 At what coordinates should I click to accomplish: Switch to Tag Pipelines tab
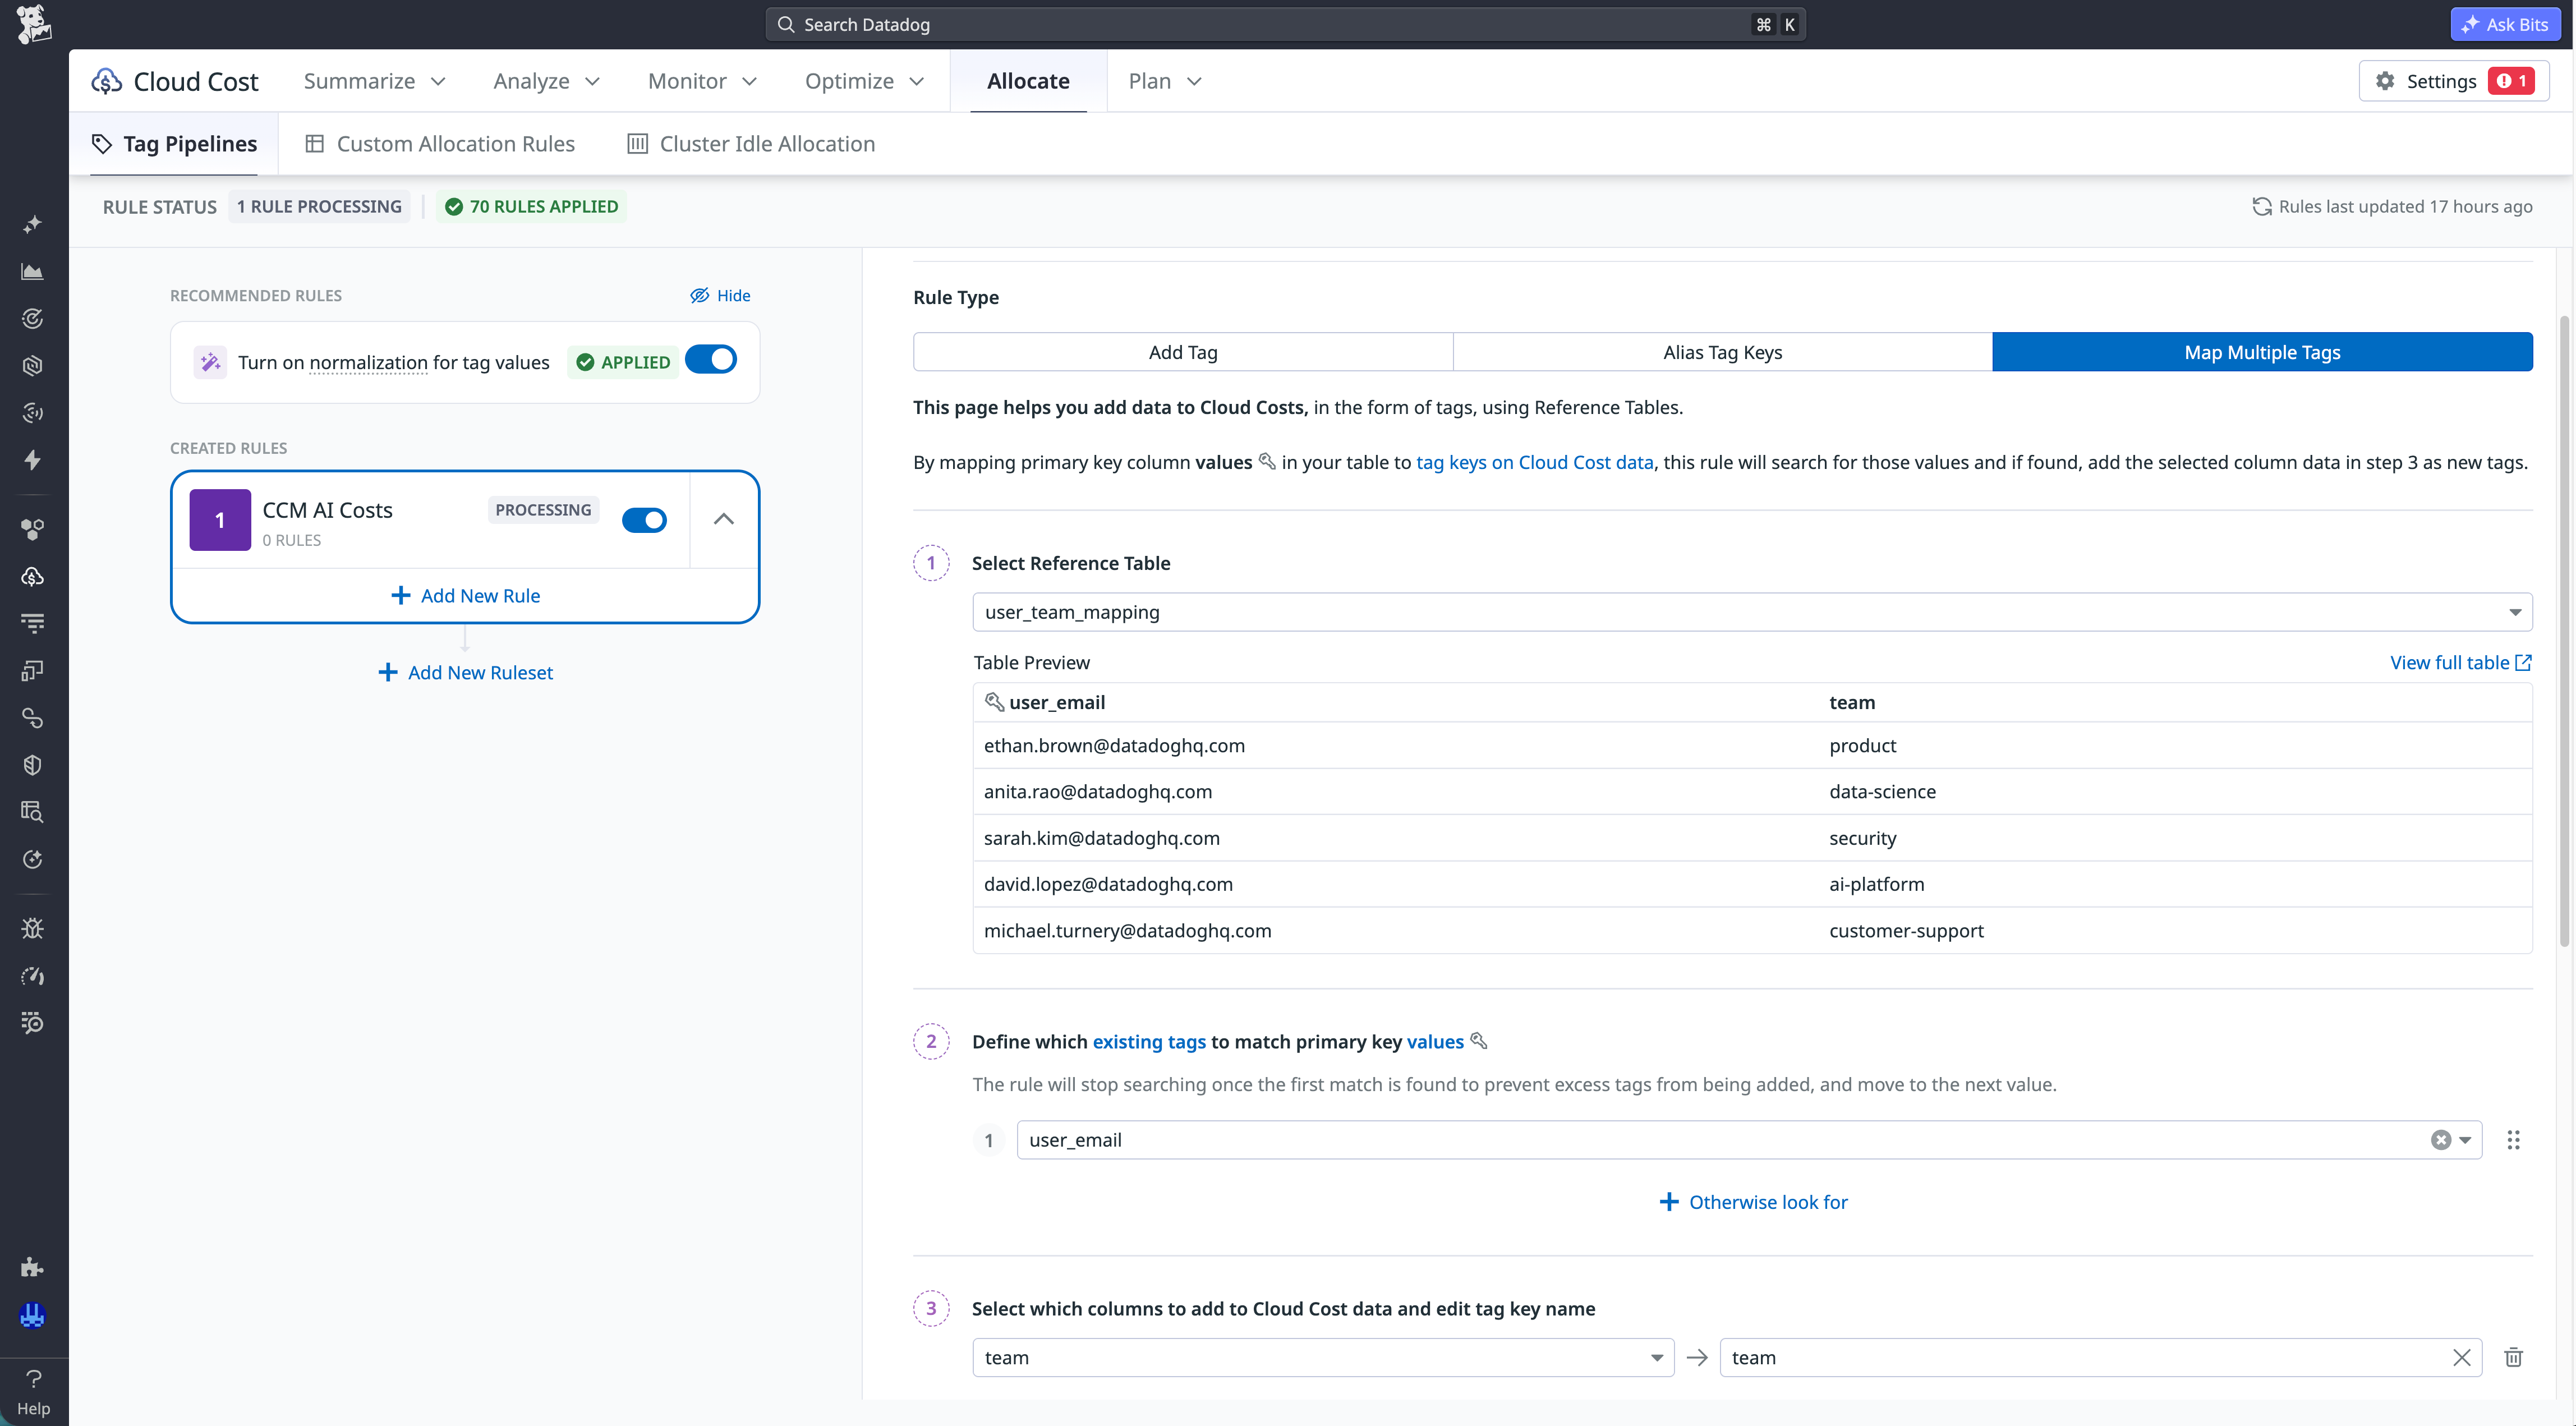tap(174, 144)
